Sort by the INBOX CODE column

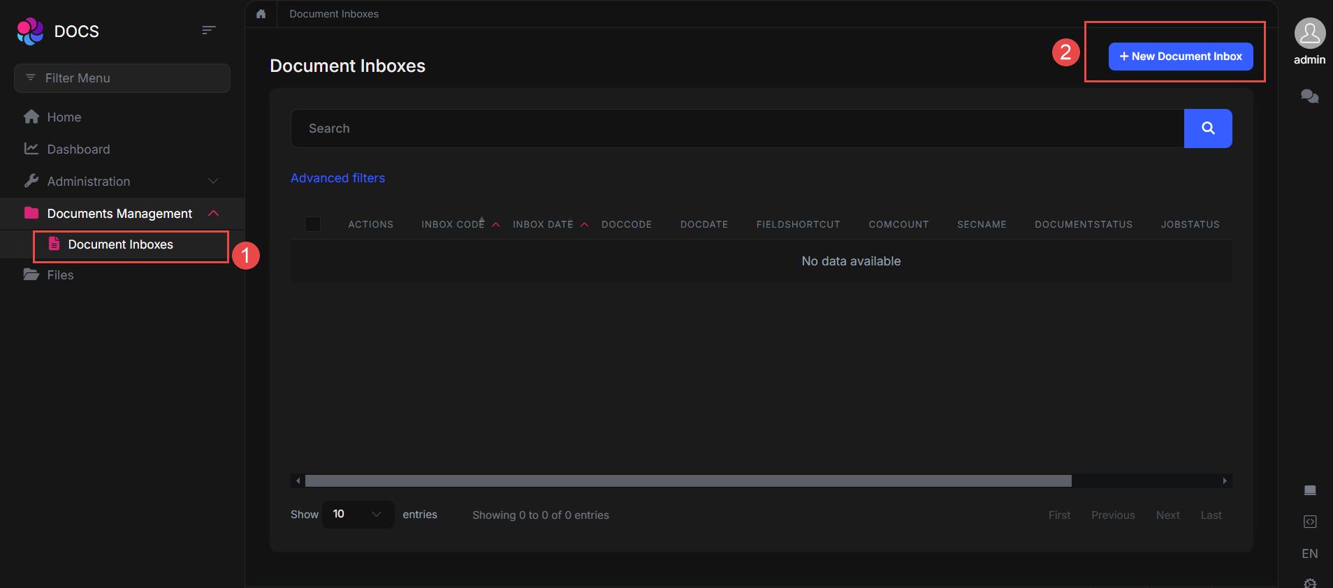point(453,224)
